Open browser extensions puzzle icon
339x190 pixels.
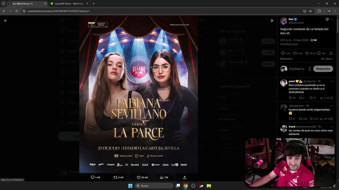point(319,11)
